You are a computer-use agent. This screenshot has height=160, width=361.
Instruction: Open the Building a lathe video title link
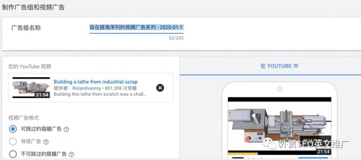coord(96,82)
